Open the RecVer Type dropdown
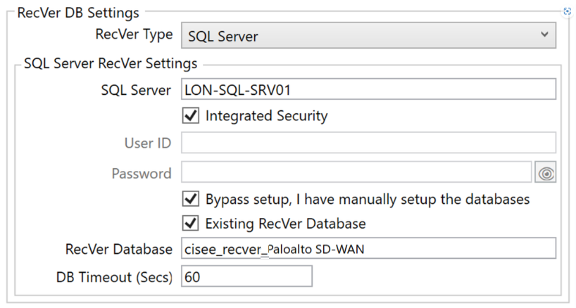 tap(368, 35)
